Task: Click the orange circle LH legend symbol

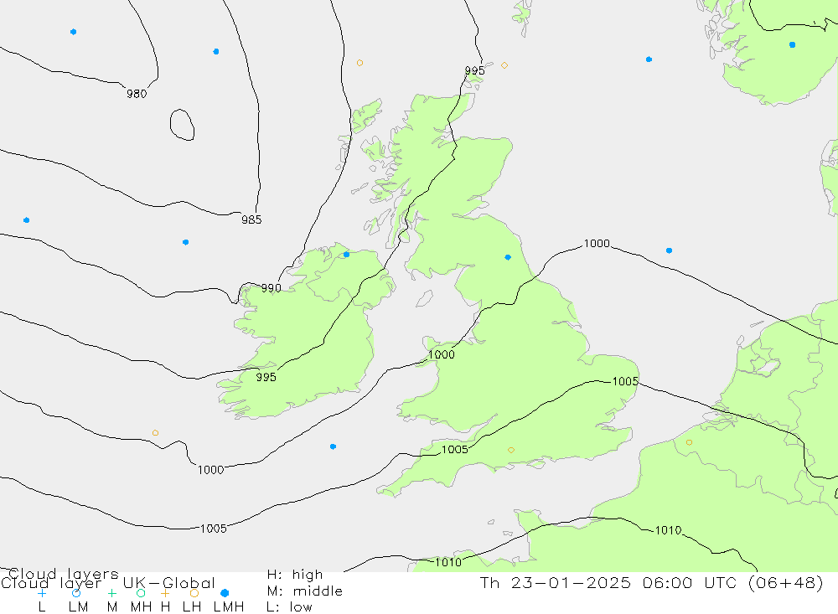Action: click(194, 593)
